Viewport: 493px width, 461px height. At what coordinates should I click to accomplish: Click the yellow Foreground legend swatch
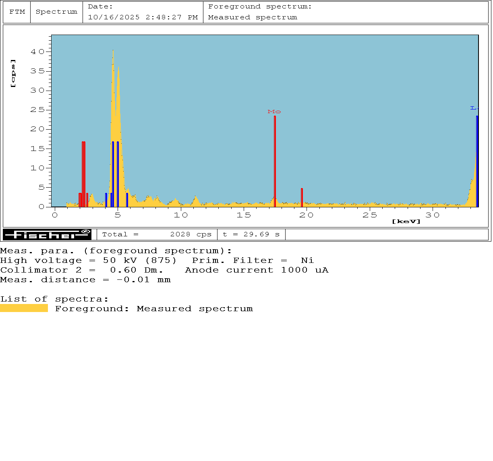pyautogui.click(x=24, y=308)
